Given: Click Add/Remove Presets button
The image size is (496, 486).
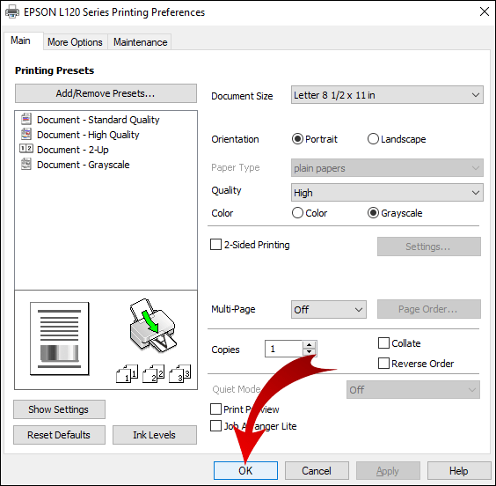Looking at the screenshot, I should (x=106, y=93).
